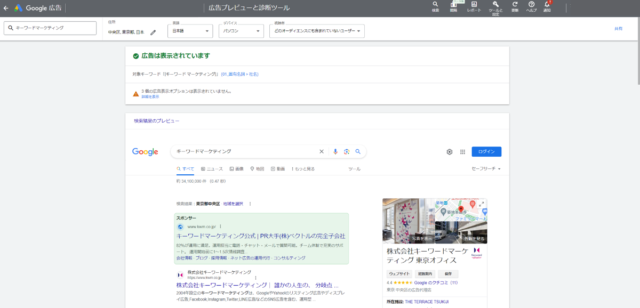Click the 更新 refresh icon

pos(515,6)
